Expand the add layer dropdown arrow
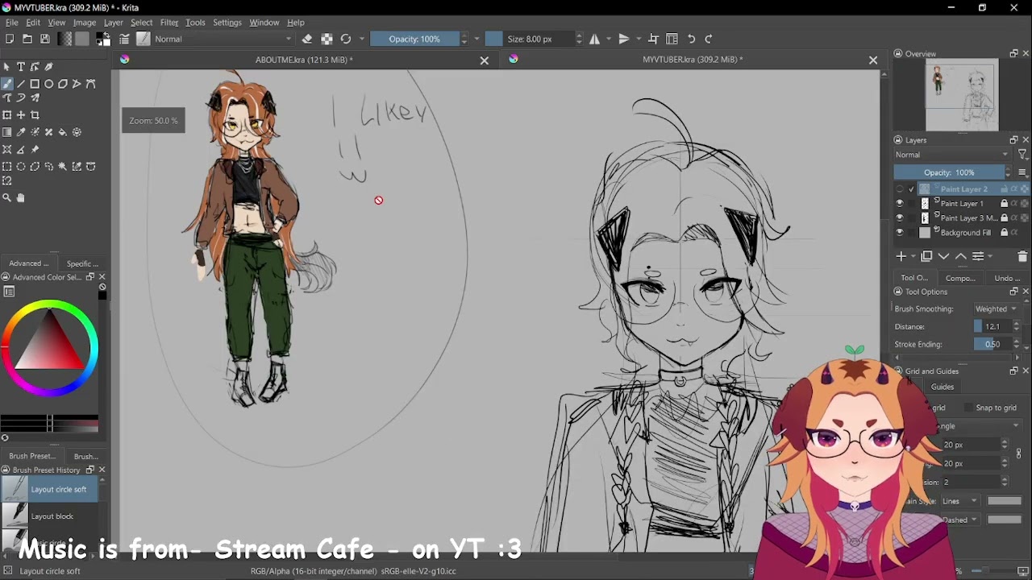This screenshot has height=580, width=1032. tap(913, 256)
